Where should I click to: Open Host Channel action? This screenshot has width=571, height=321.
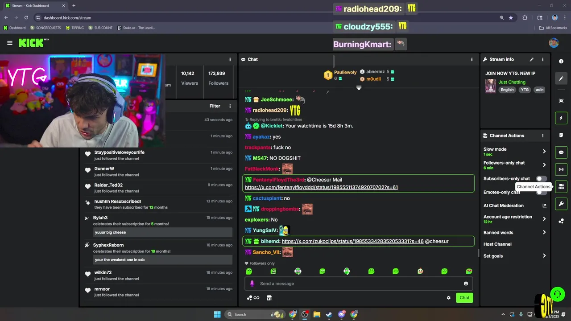(497, 244)
